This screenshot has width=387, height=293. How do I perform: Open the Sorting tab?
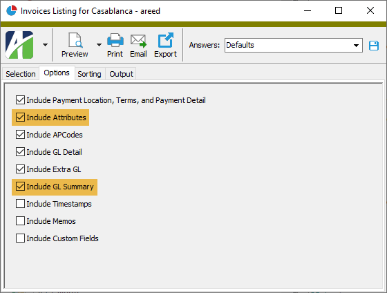[x=89, y=74]
